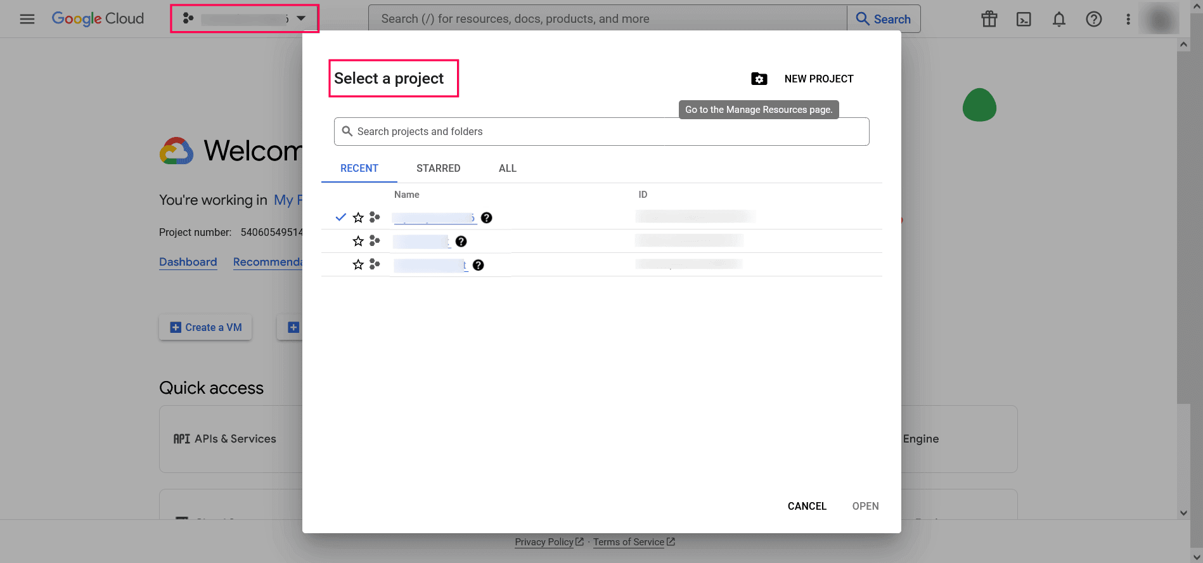Click NEW PROJECT in the dialog
Viewport: 1203px width, 563px height.
(819, 79)
